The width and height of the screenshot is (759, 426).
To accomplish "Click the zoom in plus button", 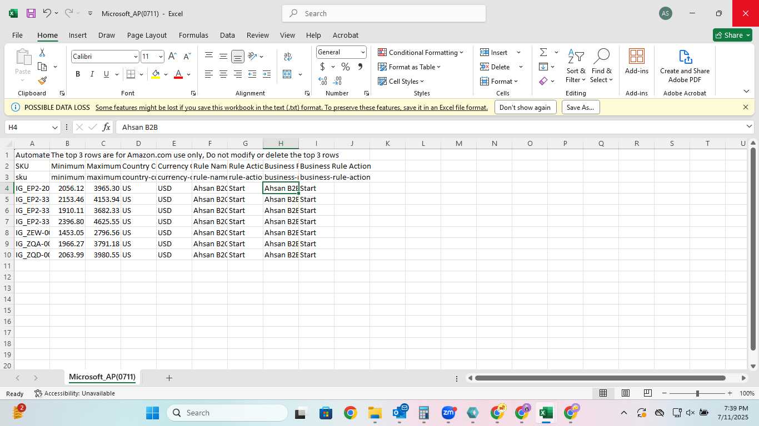I will (730, 393).
